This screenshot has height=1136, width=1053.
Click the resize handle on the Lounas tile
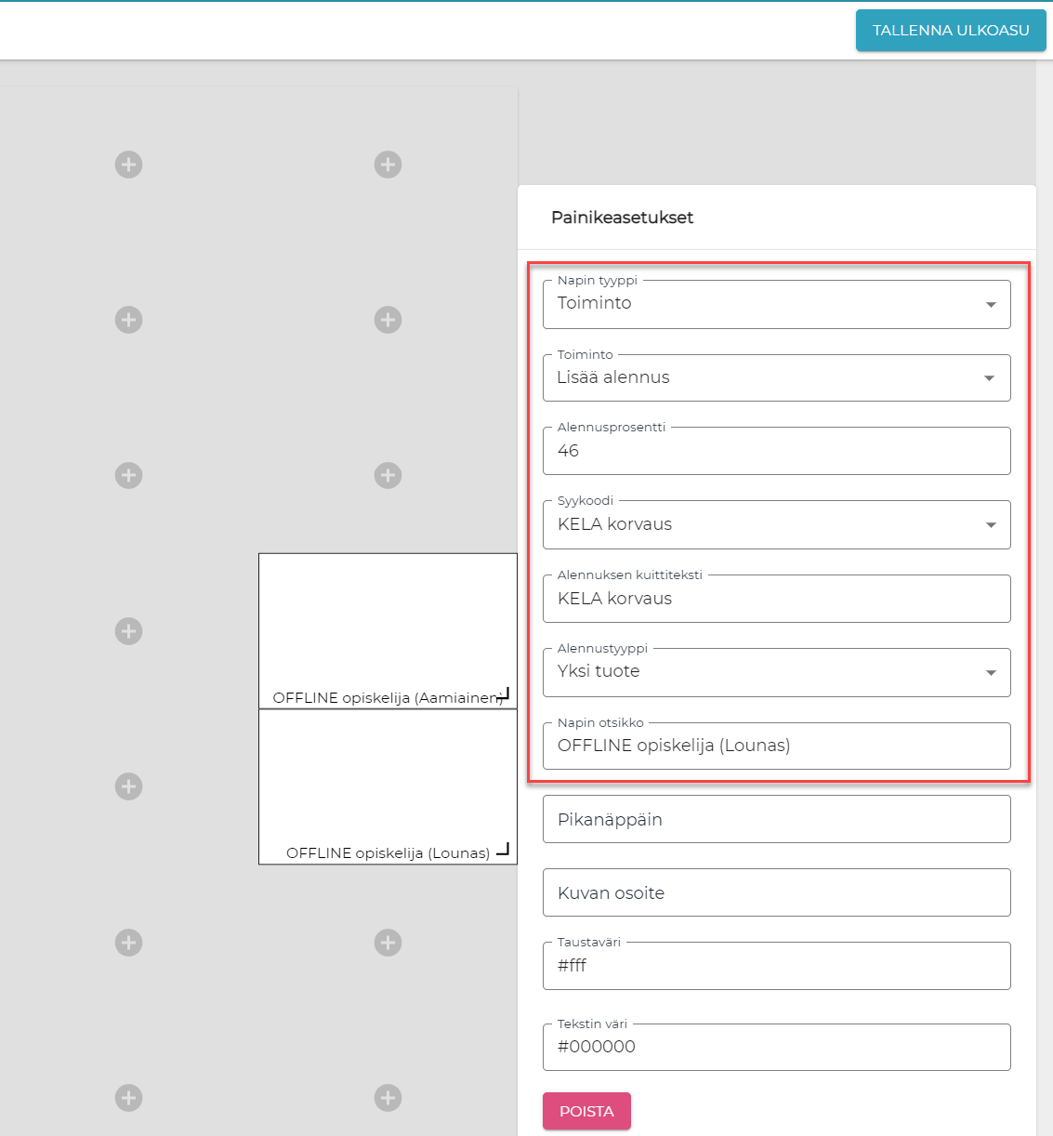pos(503,849)
